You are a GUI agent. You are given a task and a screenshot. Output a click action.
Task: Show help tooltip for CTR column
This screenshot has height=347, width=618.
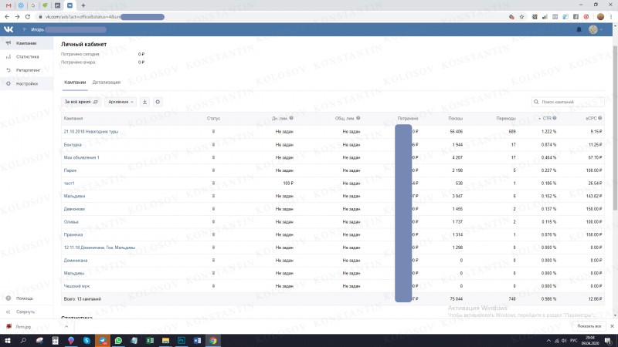555,118
